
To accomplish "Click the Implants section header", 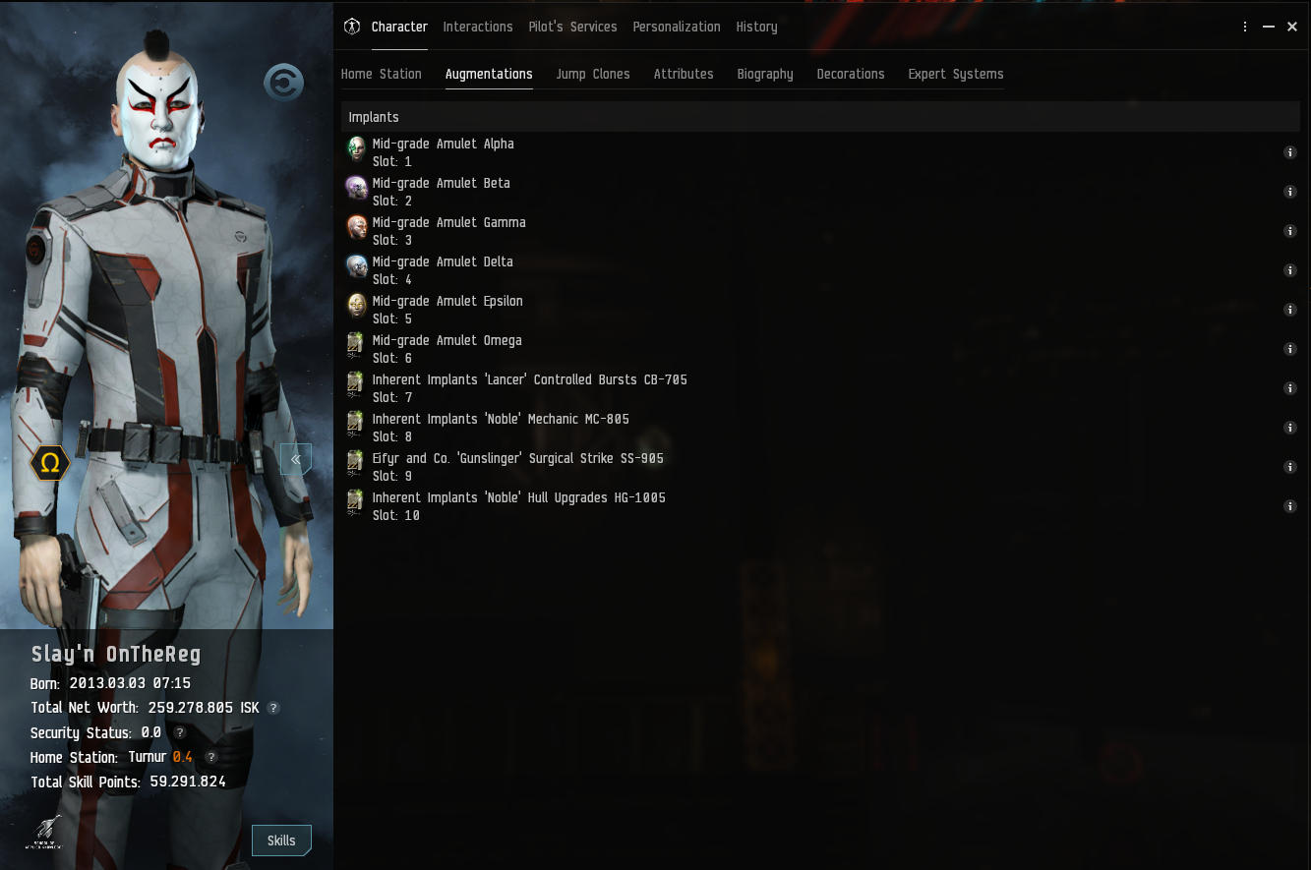I will (820, 117).
